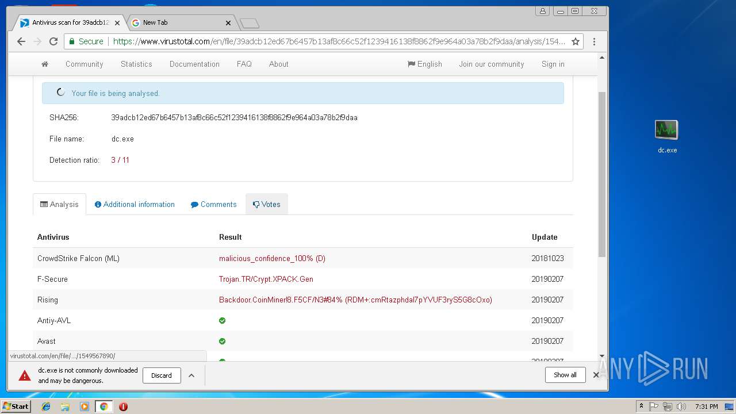
Task: Show hidden system tray icons
Action: [641, 407]
